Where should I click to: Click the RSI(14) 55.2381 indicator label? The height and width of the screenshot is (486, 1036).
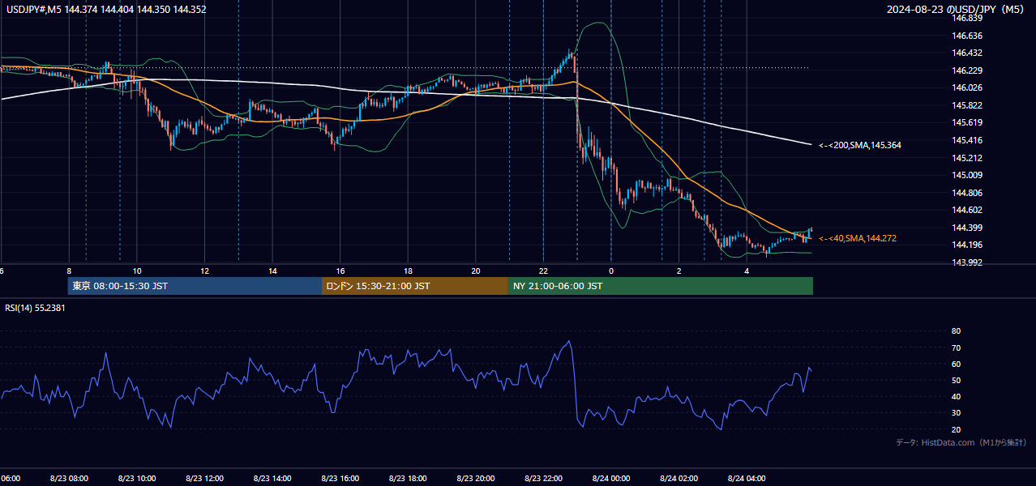(x=36, y=308)
